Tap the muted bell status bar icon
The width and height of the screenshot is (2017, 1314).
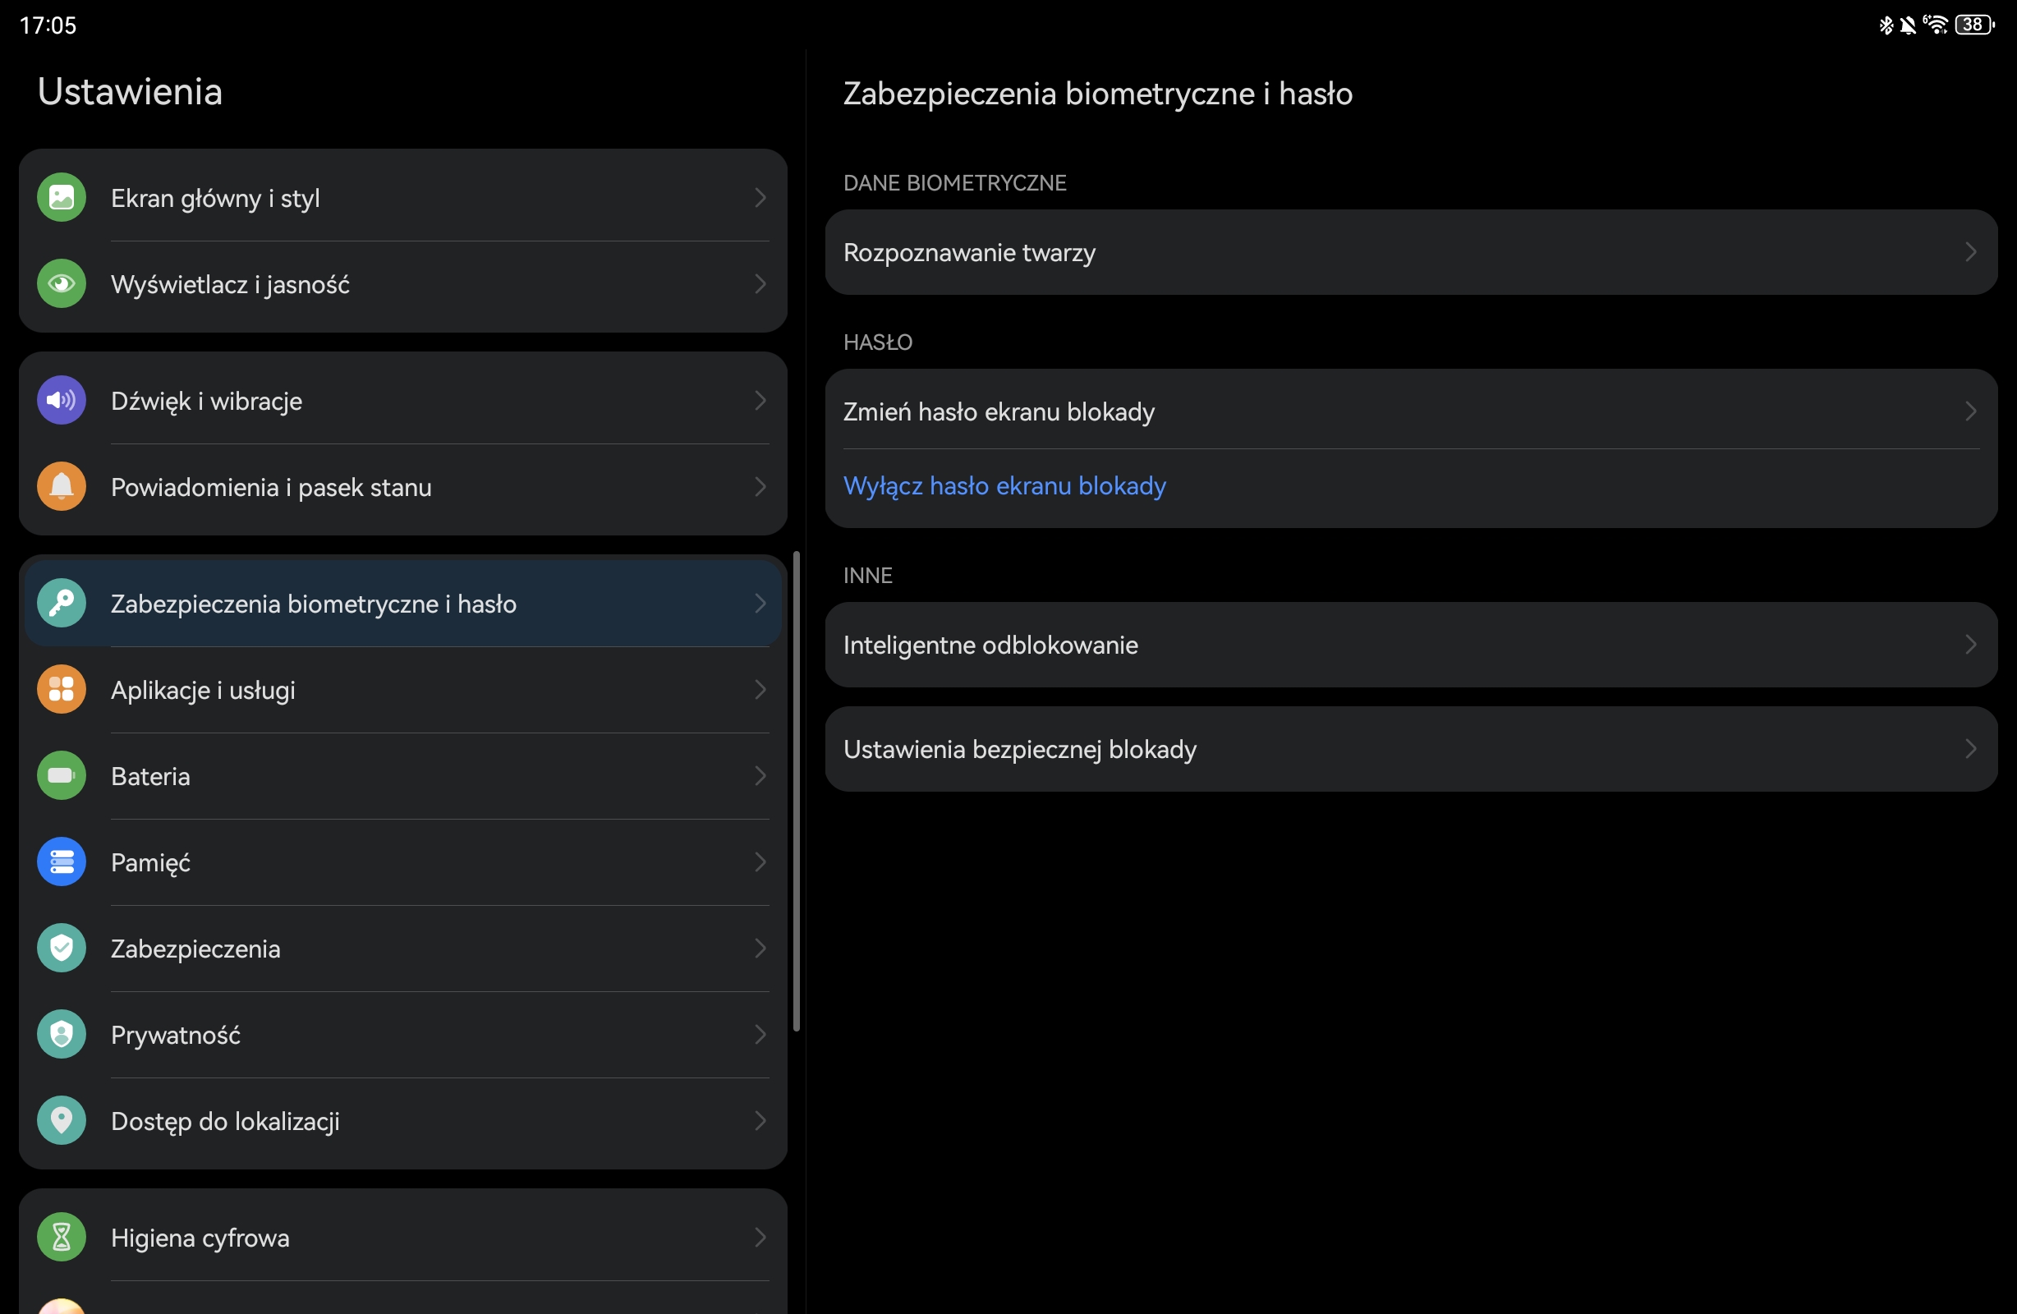coord(1908,25)
